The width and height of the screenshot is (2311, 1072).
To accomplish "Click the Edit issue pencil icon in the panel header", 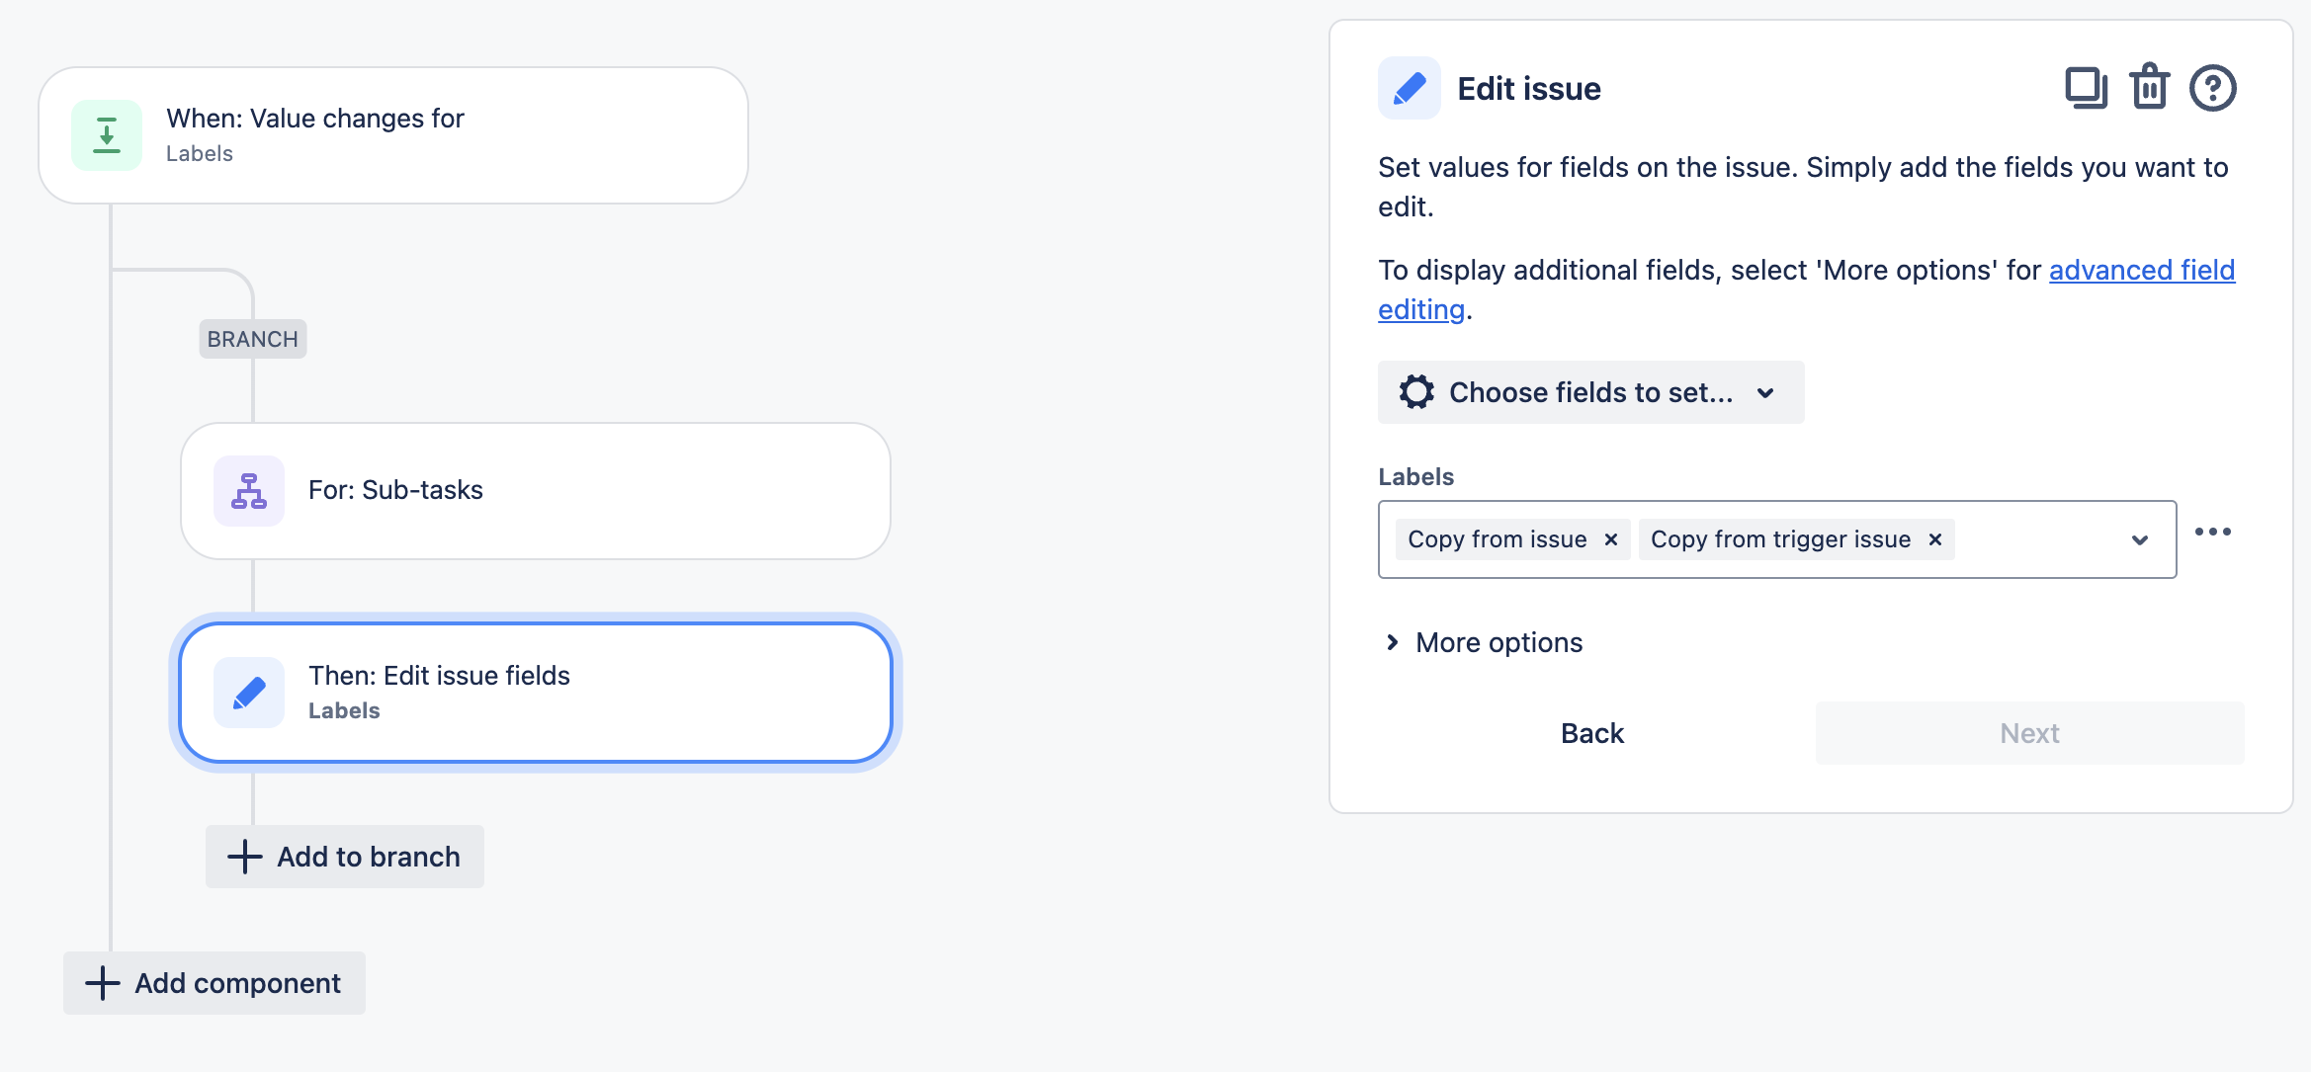I will pos(1408,88).
